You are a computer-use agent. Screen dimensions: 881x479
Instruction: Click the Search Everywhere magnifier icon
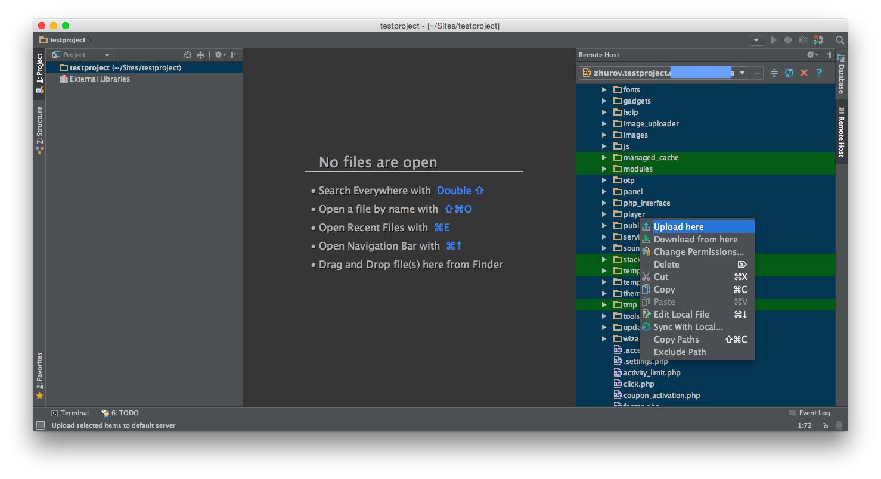840,40
